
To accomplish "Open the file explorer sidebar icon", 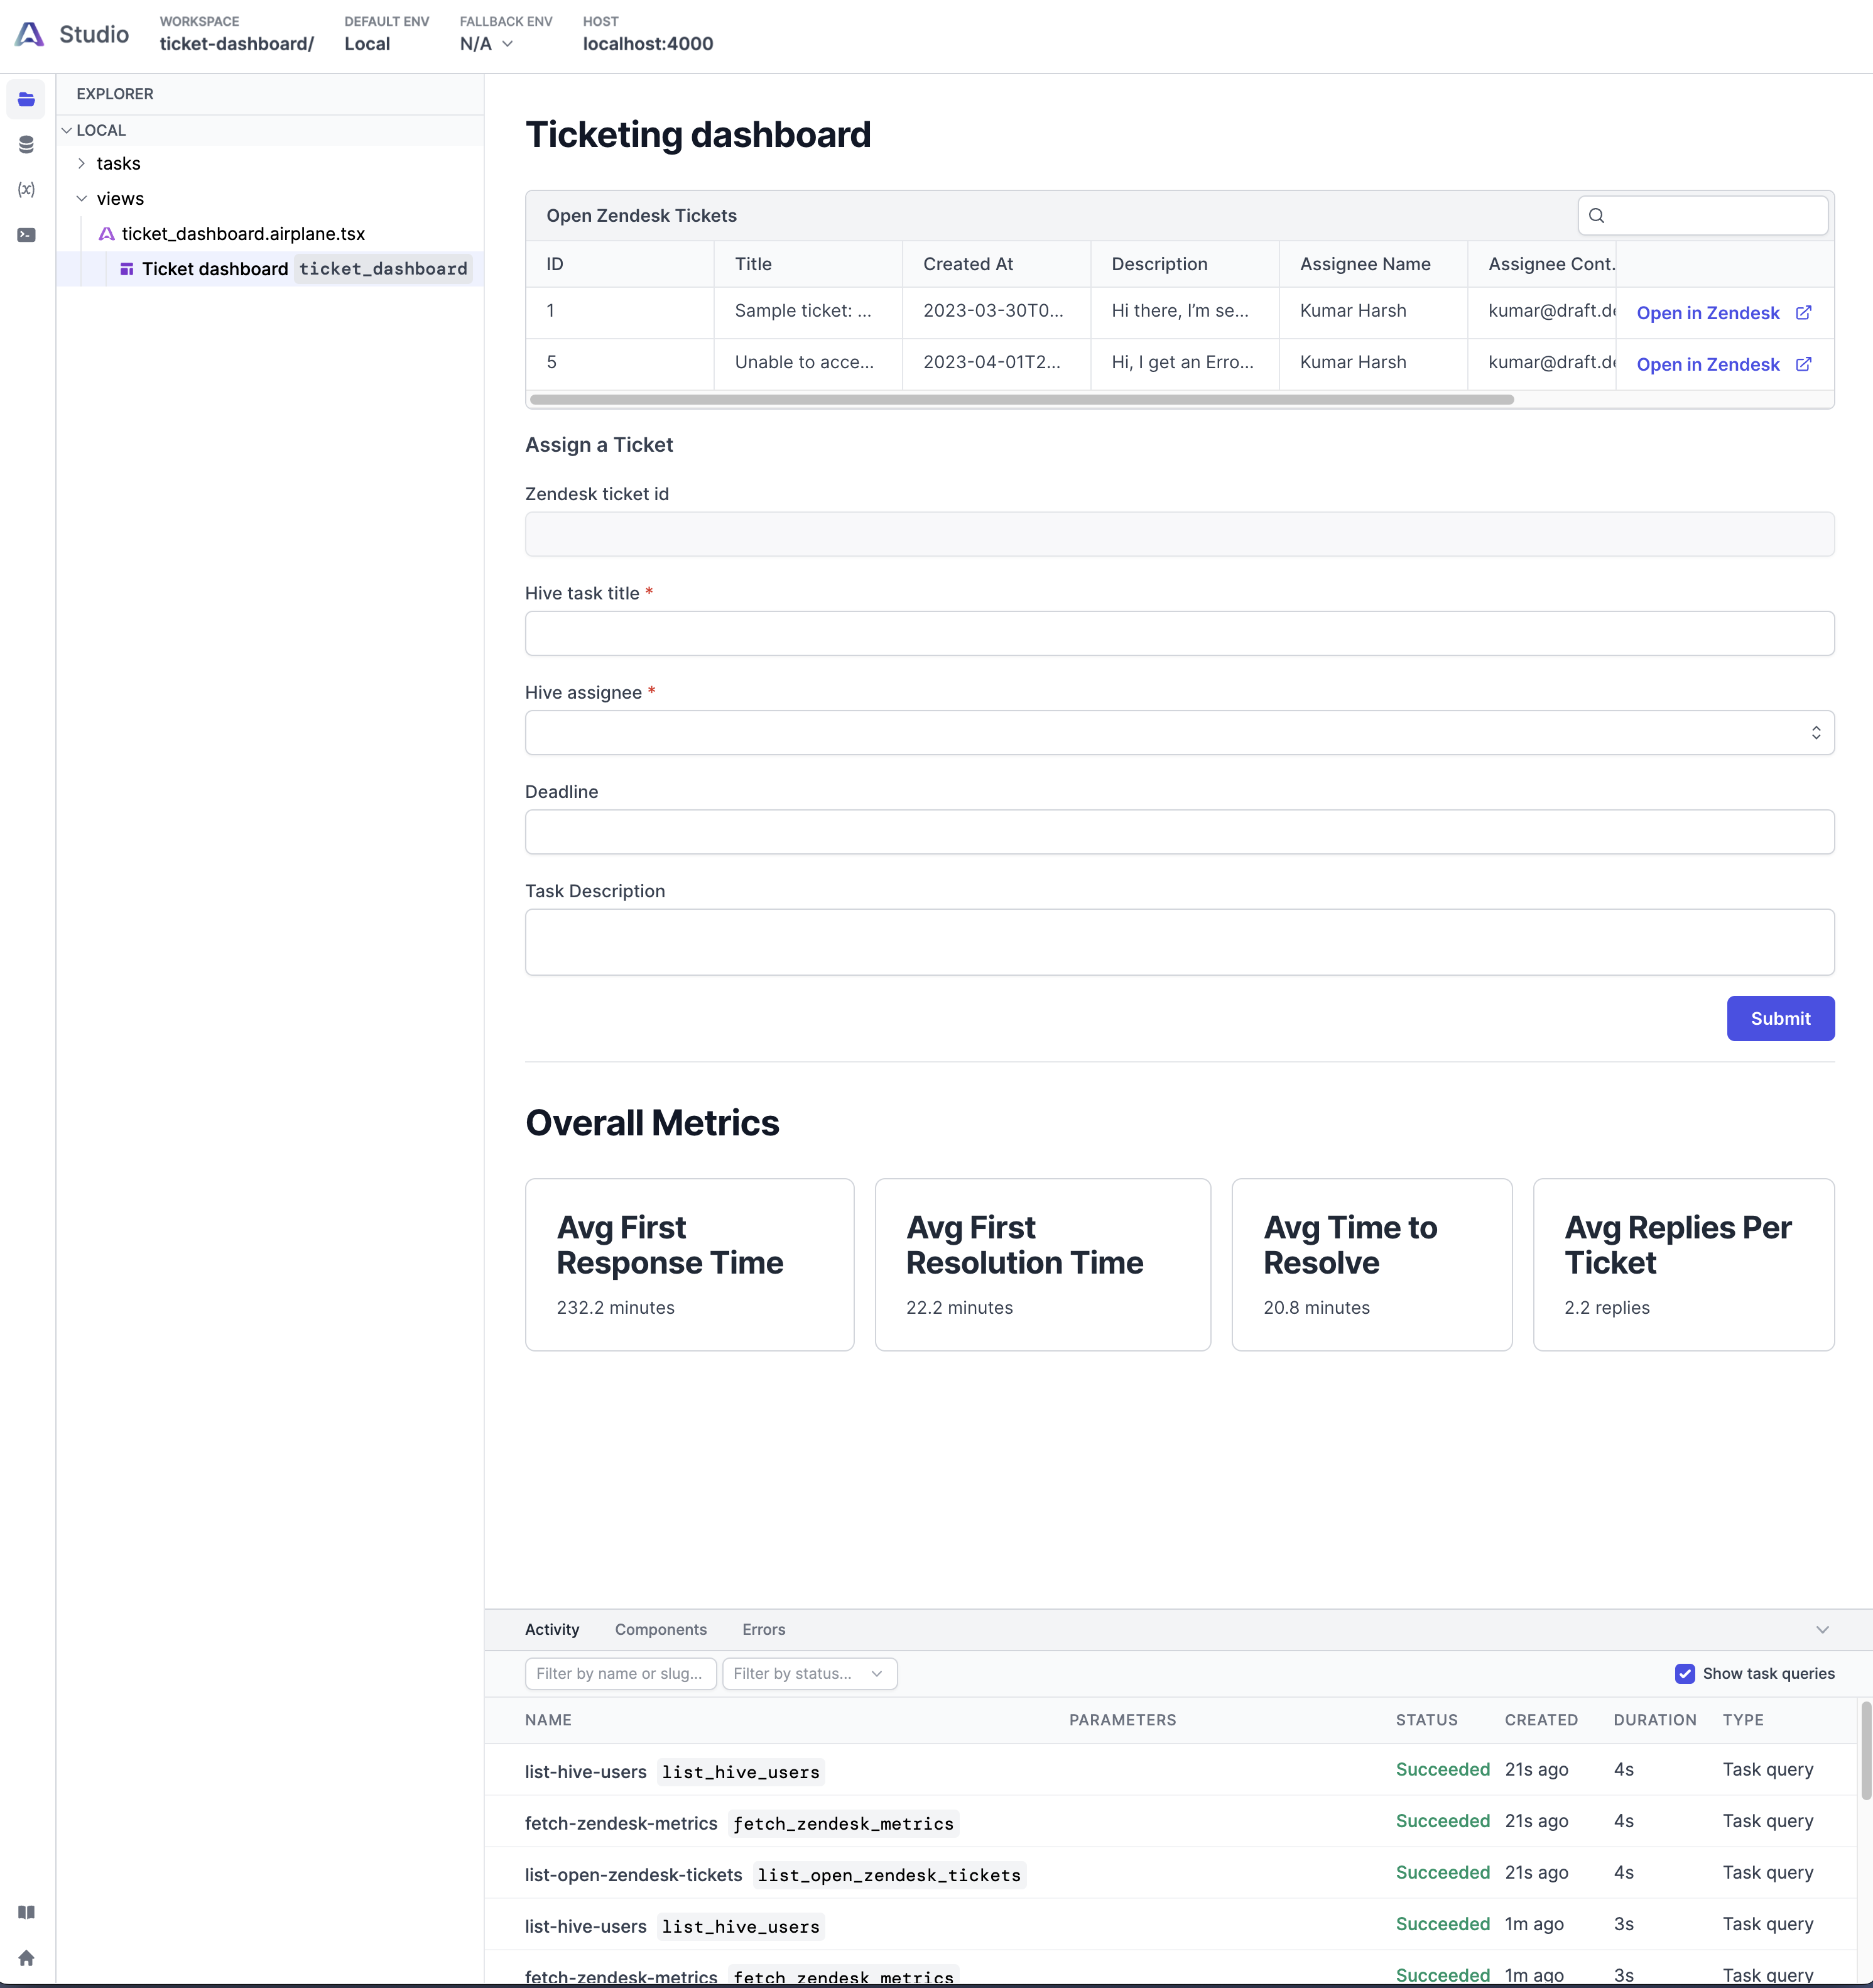I will [x=26, y=99].
